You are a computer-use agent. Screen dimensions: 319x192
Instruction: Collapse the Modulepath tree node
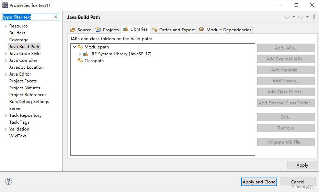74,47
